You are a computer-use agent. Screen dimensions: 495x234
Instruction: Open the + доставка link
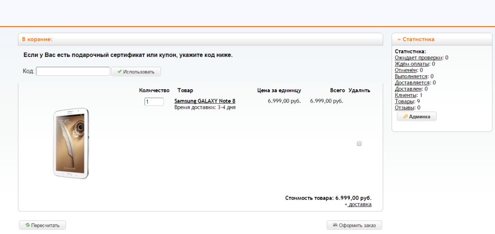[358, 205]
